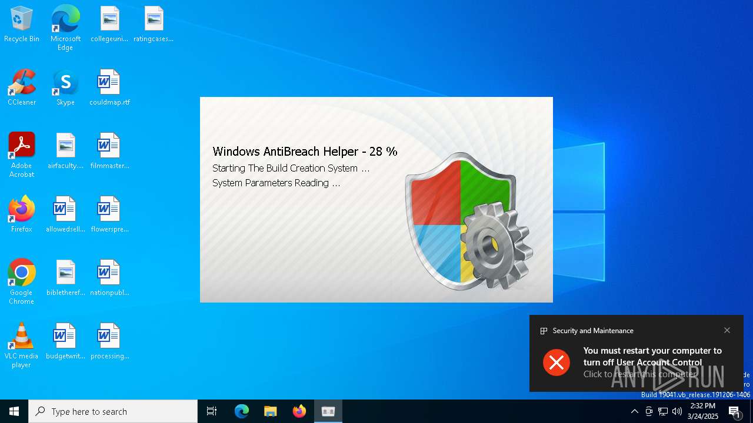Open Firefox from the taskbar
The width and height of the screenshot is (753, 423).
[x=299, y=411]
